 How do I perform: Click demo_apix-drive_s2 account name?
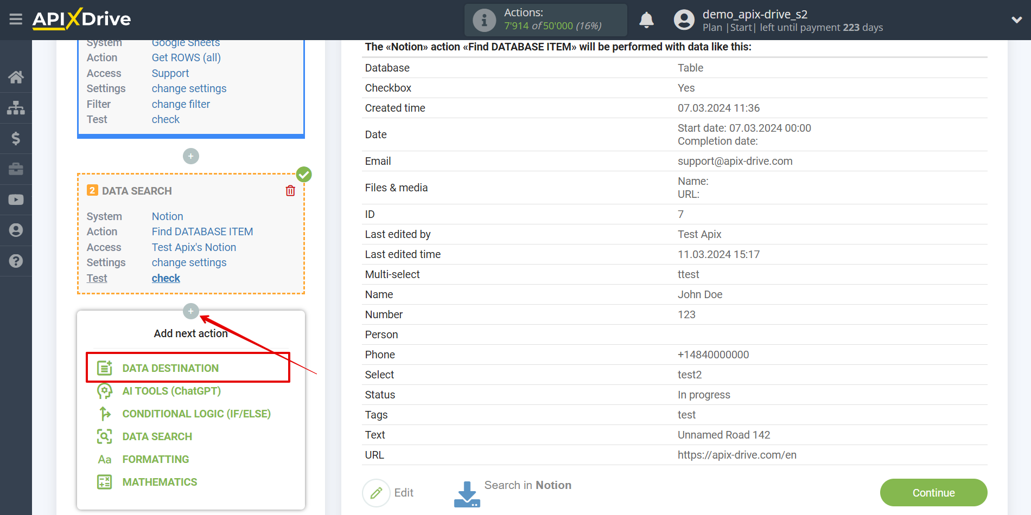click(755, 14)
